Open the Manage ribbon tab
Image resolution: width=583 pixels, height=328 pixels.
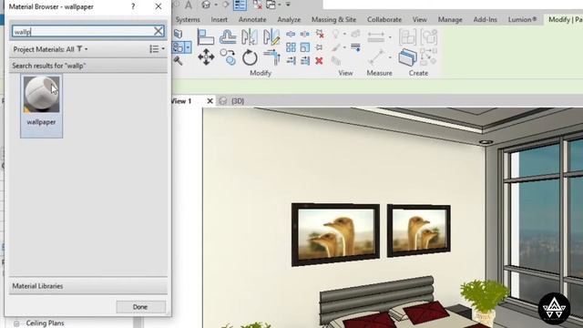[450, 19]
